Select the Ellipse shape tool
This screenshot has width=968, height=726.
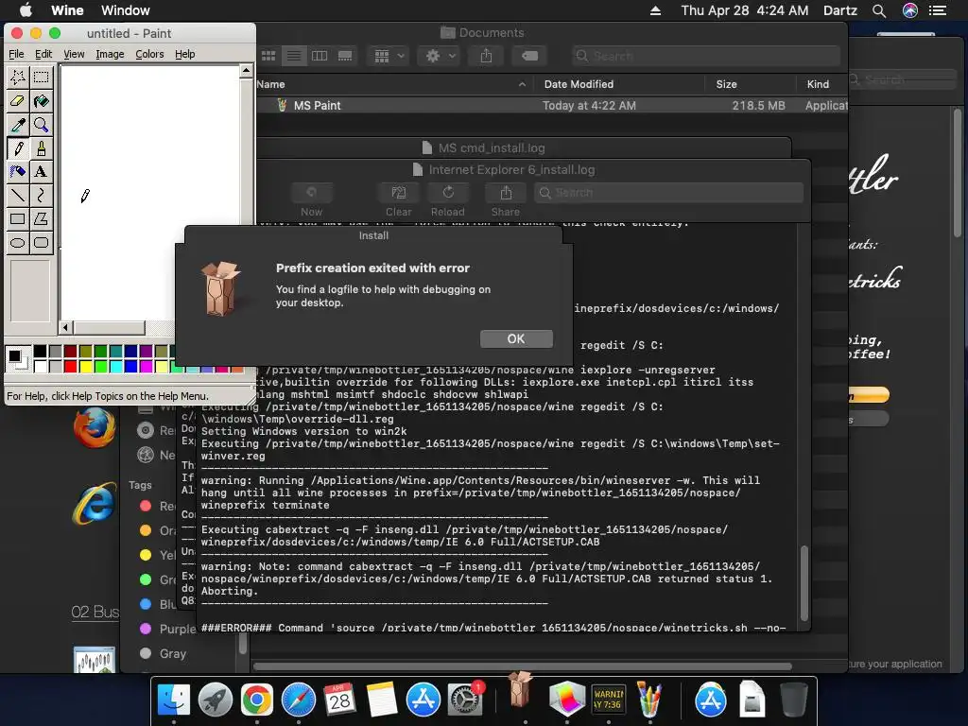point(18,242)
